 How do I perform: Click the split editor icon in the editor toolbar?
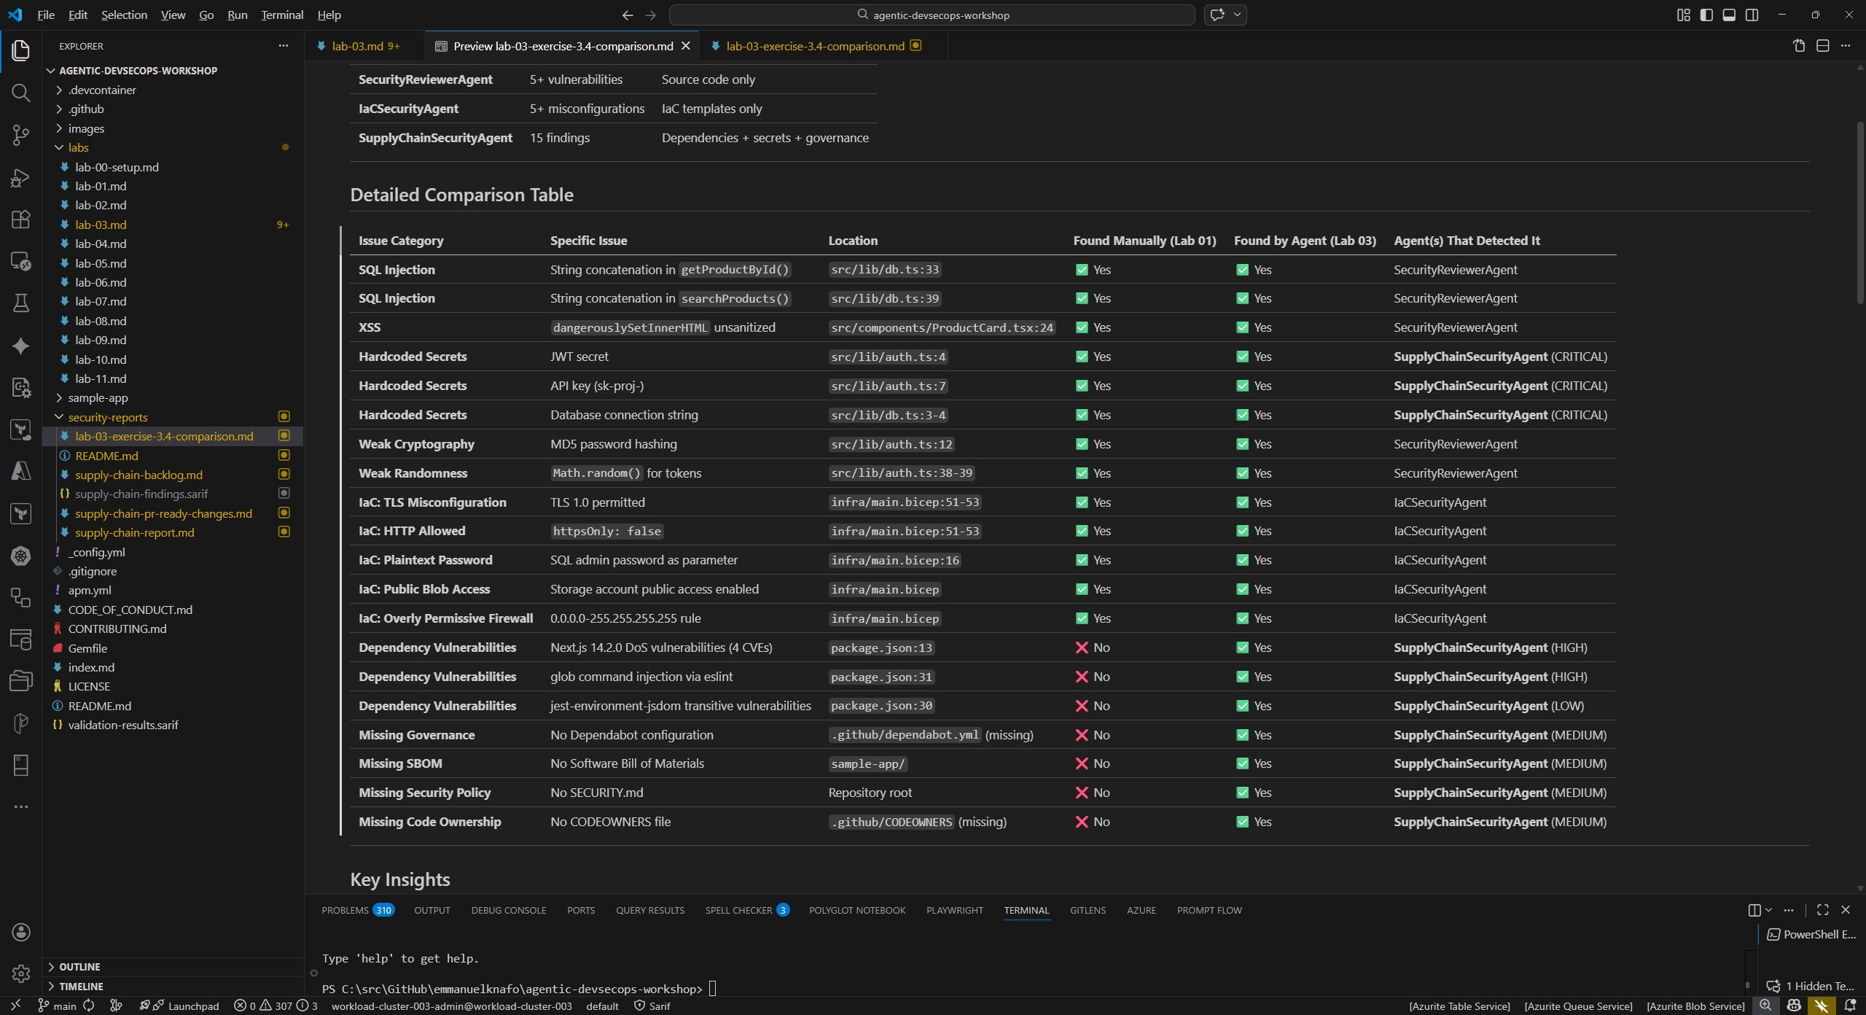click(1822, 46)
